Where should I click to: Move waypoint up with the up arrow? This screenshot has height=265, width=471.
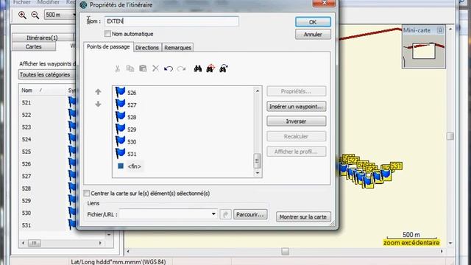98,92
